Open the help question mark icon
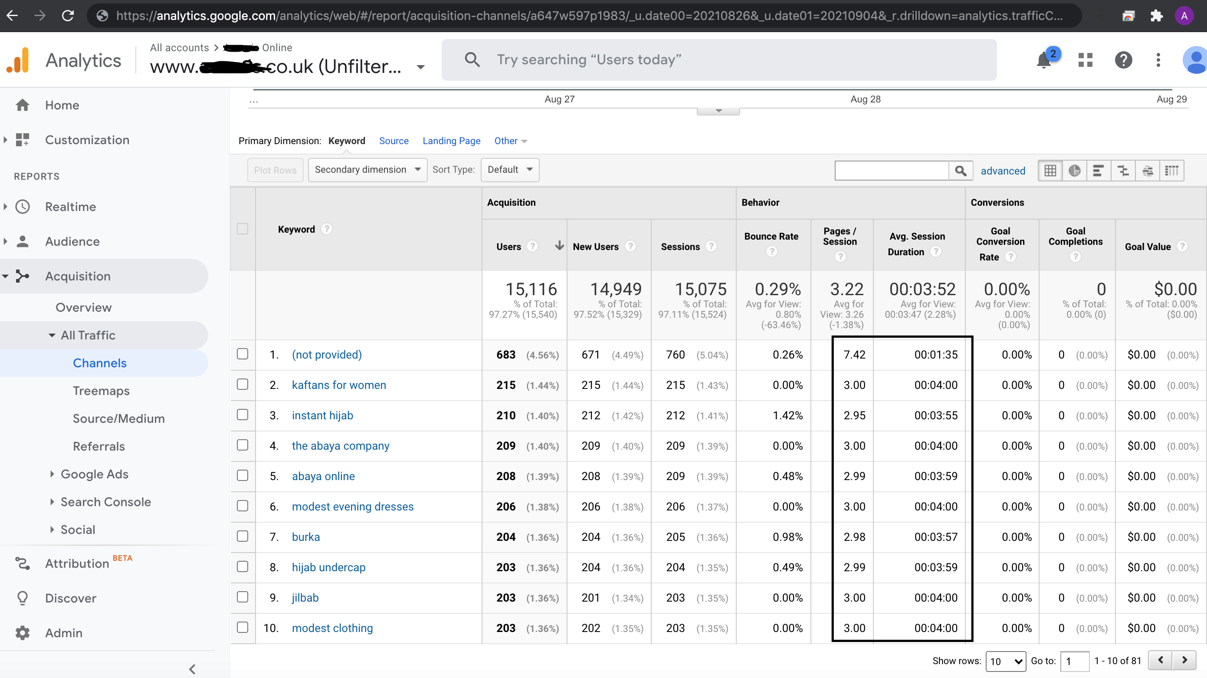This screenshot has height=678, width=1207. pyautogui.click(x=1123, y=60)
